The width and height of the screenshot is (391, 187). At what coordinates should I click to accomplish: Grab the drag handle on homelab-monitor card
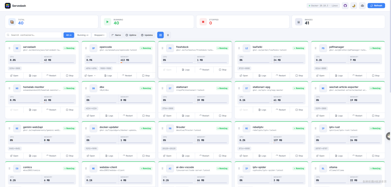[9, 88]
